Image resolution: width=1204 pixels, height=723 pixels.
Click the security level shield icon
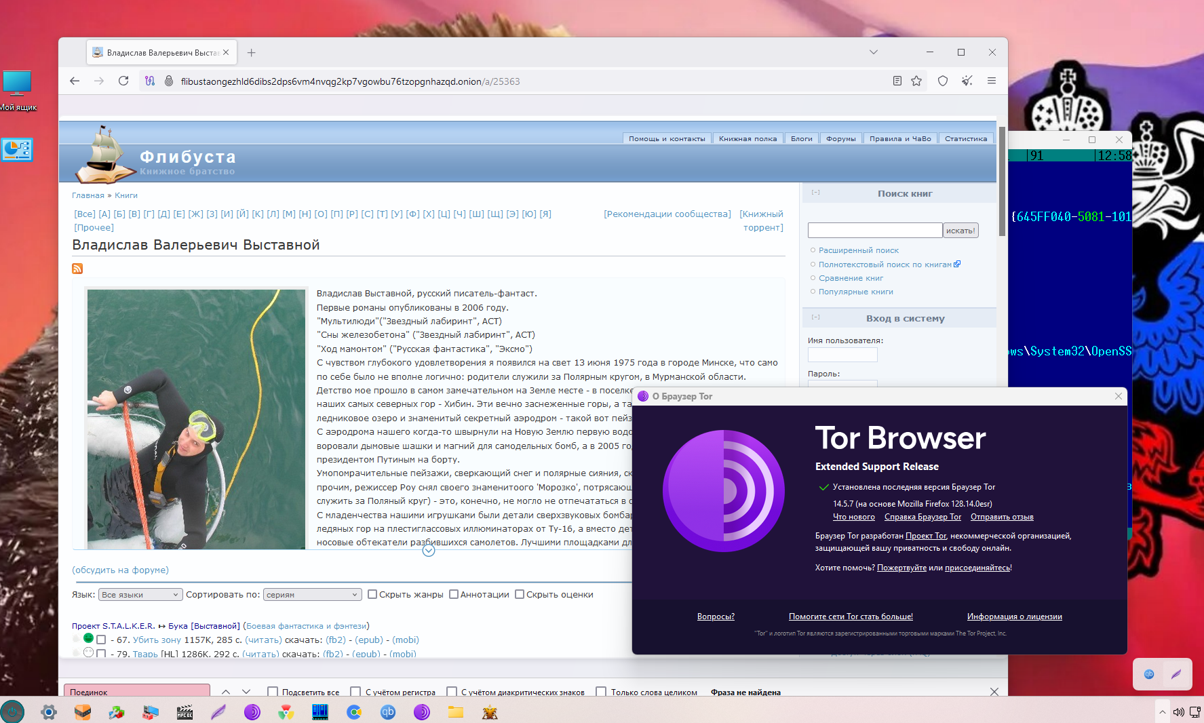(x=942, y=81)
